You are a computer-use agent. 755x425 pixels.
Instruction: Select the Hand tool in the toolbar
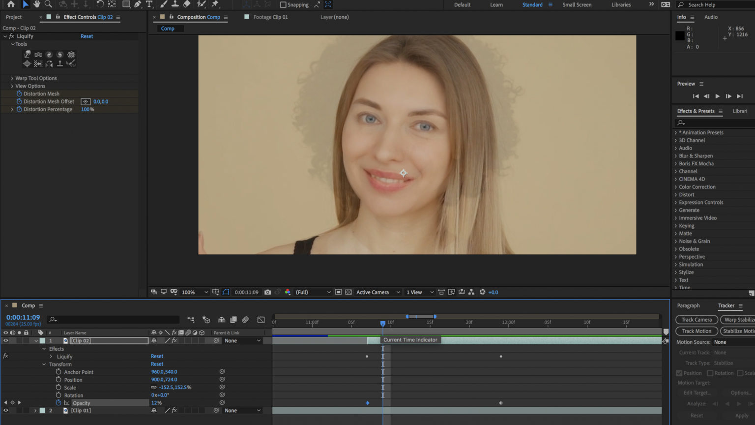click(36, 4)
